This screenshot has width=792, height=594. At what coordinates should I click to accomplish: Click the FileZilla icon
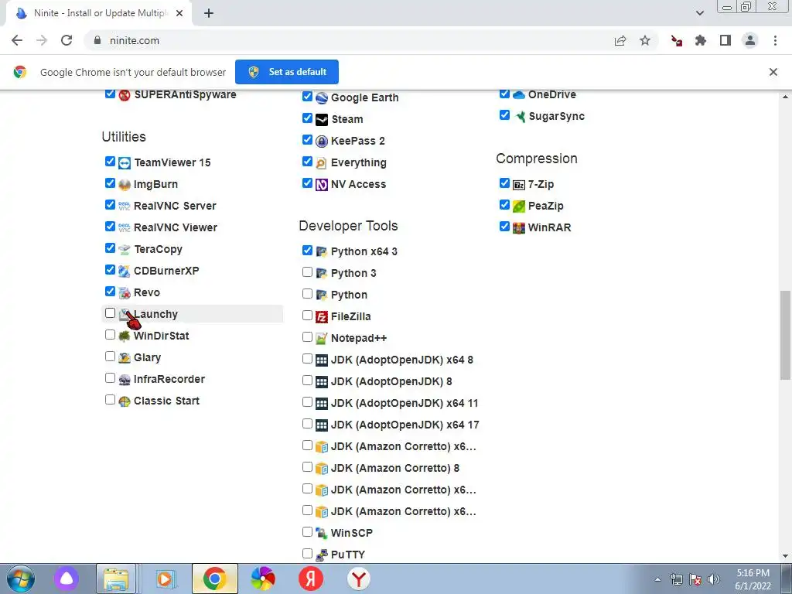(322, 317)
